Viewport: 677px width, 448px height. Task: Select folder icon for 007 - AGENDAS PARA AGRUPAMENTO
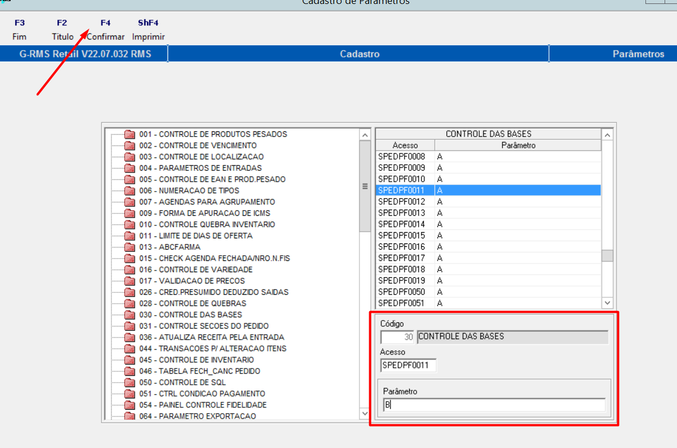coord(130,202)
